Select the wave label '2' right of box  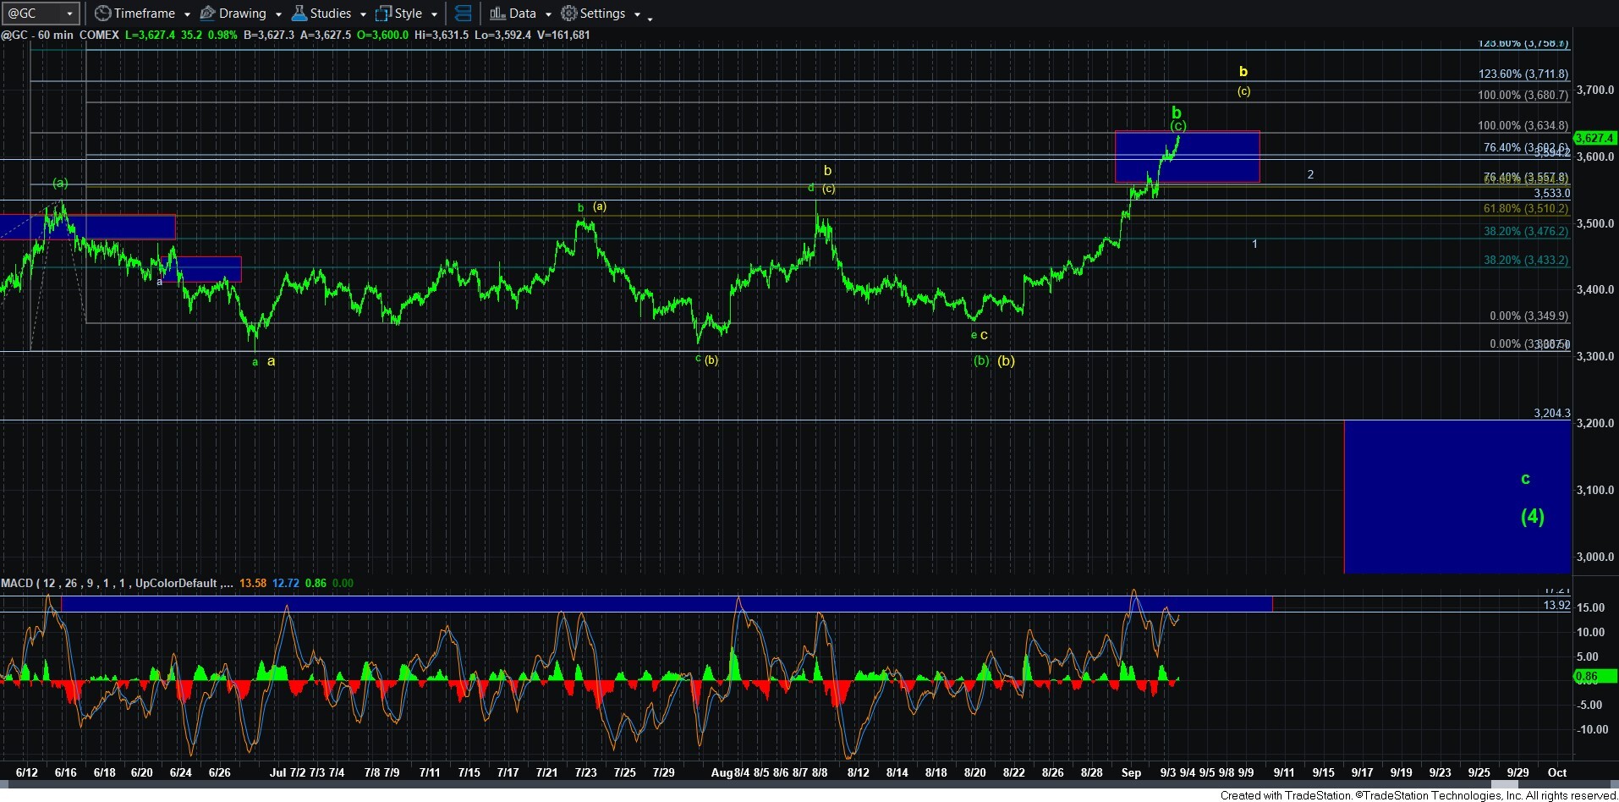tap(1310, 174)
